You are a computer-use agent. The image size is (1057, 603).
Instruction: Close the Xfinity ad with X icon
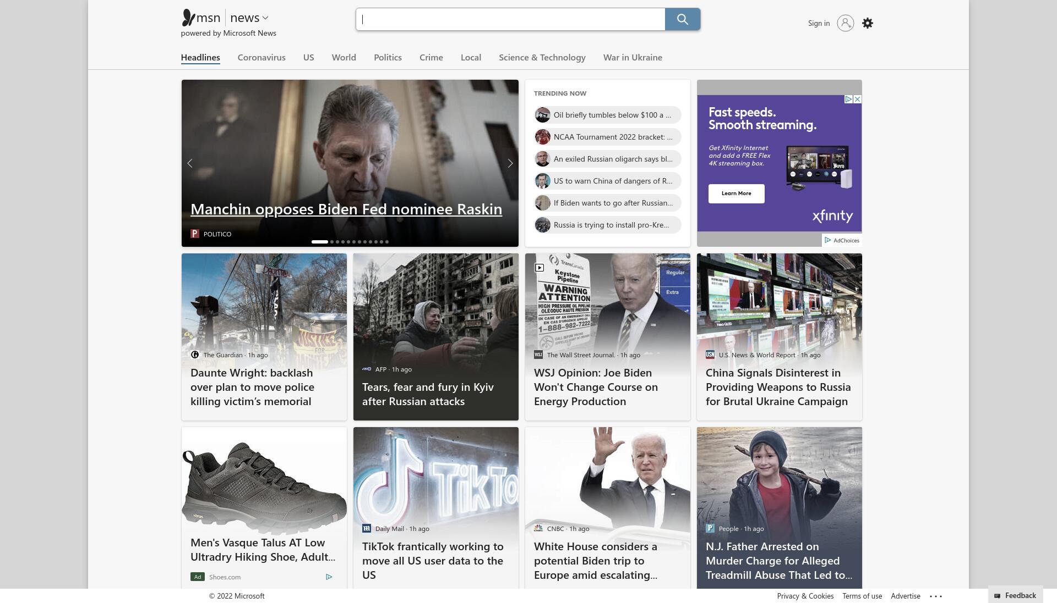857,99
